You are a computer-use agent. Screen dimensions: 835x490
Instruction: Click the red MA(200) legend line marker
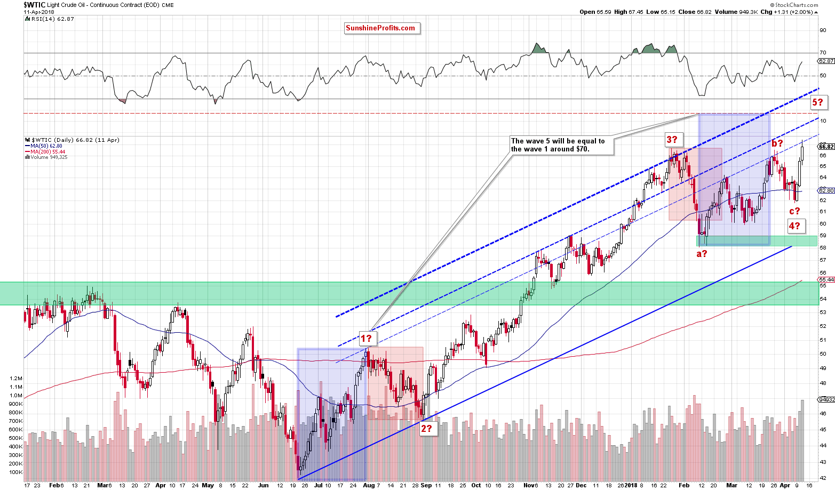[28, 152]
